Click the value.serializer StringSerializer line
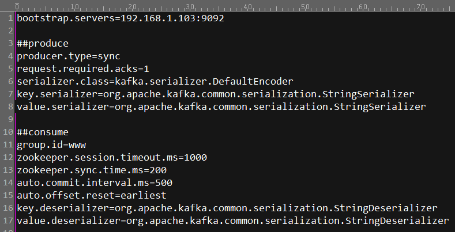Image resolution: width=455 pixels, height=232 pixels. [x=221, y=107]
